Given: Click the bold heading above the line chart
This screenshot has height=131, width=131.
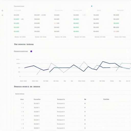Looking at the screenshot, I should pyautogui.click(x=24, y=44).
